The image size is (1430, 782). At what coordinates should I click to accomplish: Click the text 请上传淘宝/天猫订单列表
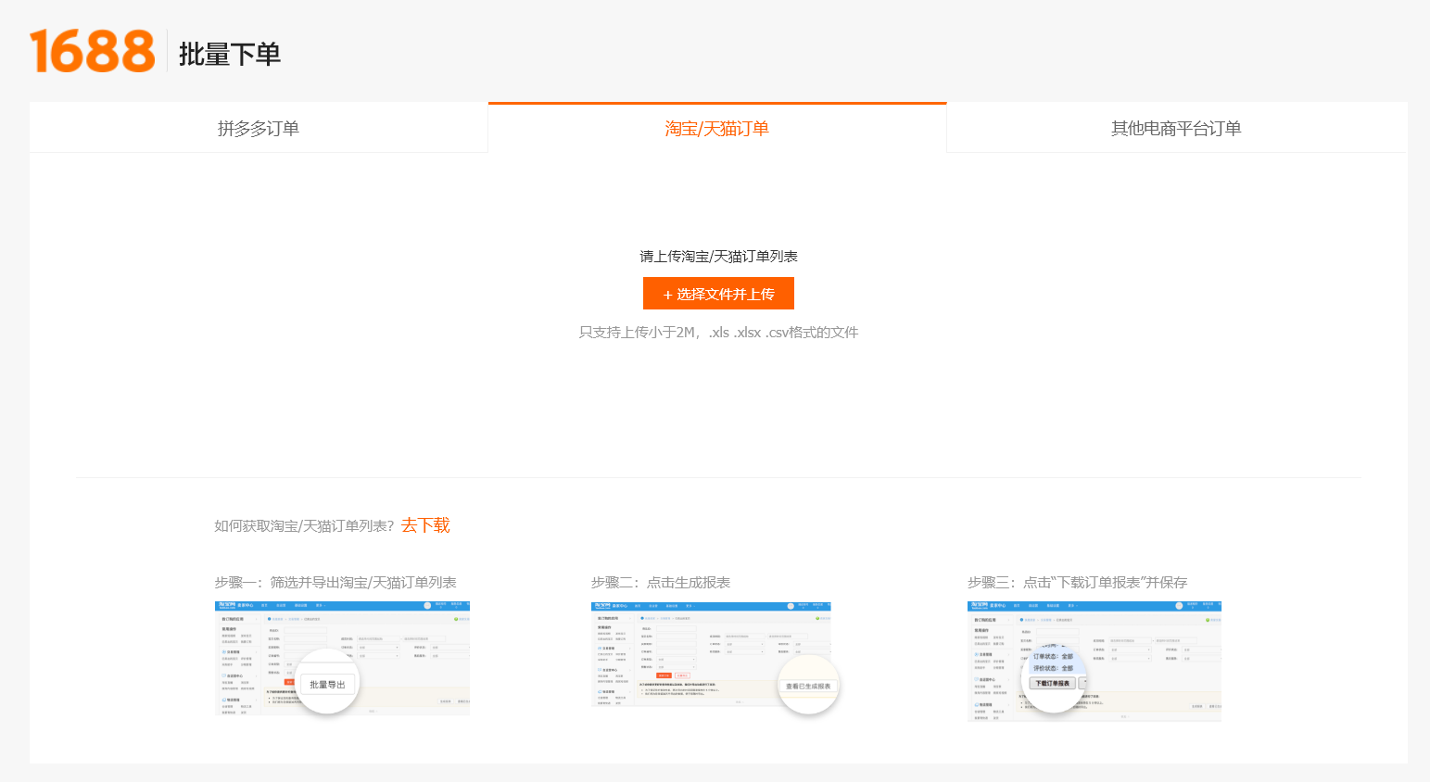[x=718, y=257]
